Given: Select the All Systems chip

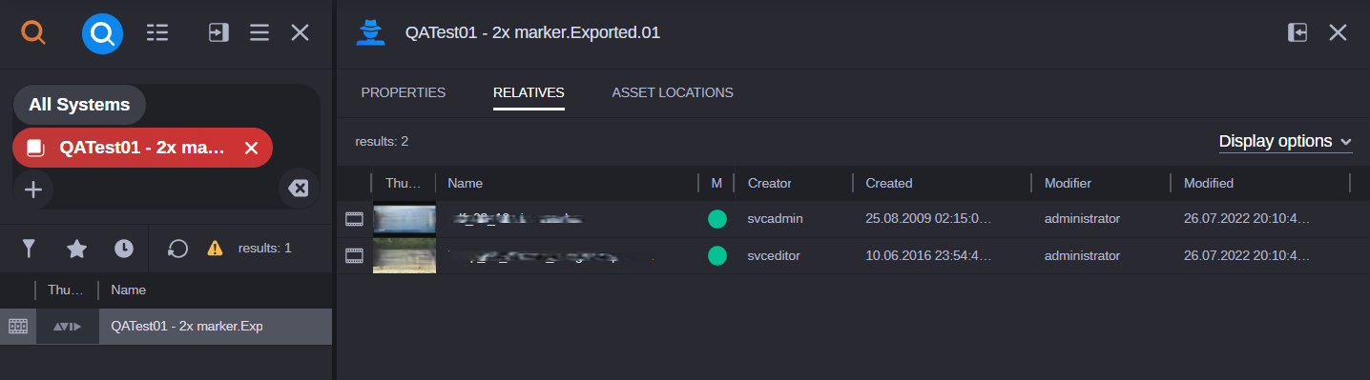Looking at the screenshot, I should point(79,105).
